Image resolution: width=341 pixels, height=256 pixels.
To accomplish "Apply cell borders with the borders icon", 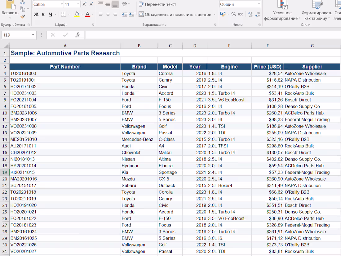I will 64,14.
